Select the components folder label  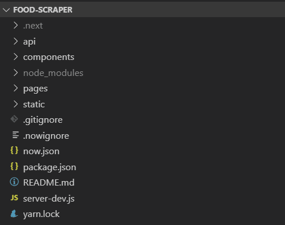[49, 57]
